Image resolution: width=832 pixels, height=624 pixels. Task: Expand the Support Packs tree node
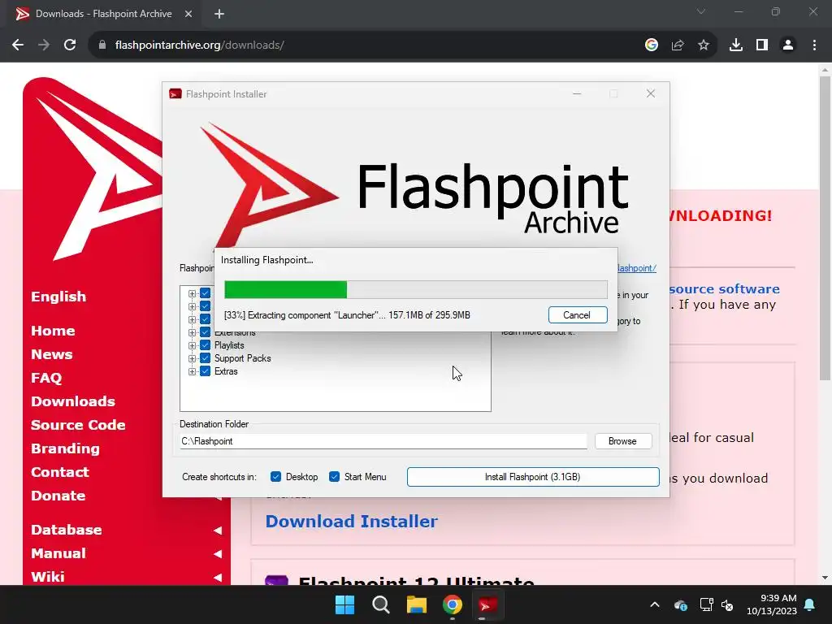[x=192, y=358]
